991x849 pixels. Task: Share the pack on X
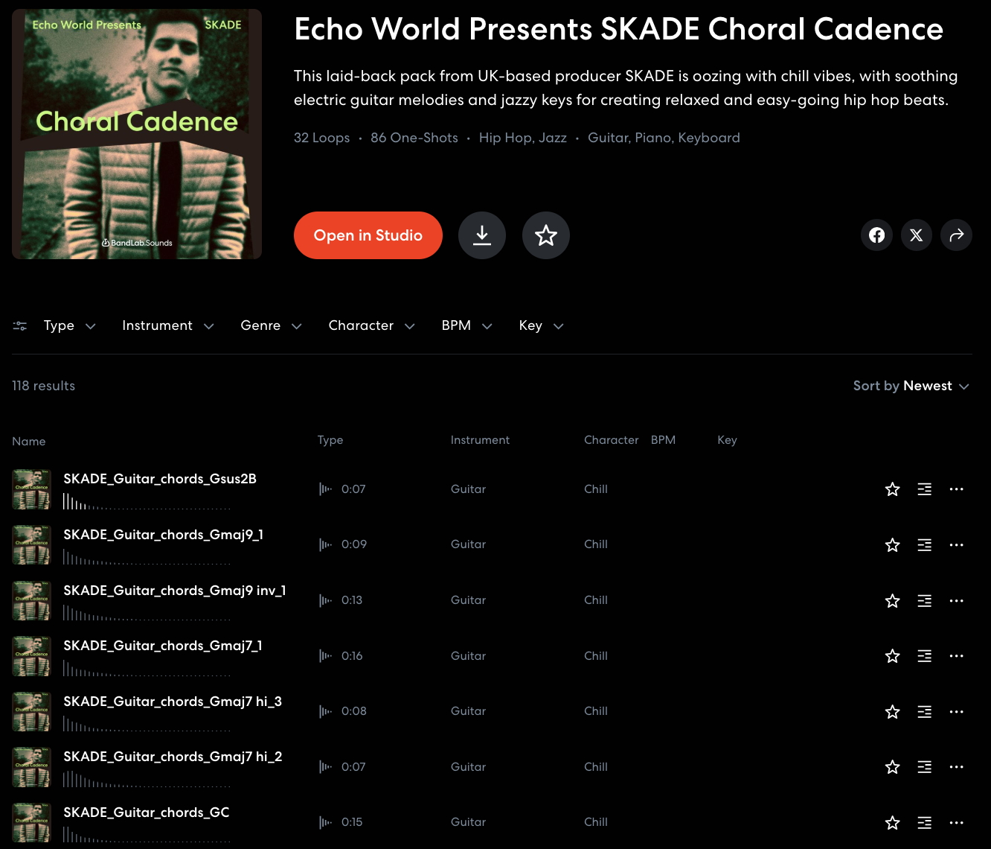pyautogui.click(x=917, y=235)
